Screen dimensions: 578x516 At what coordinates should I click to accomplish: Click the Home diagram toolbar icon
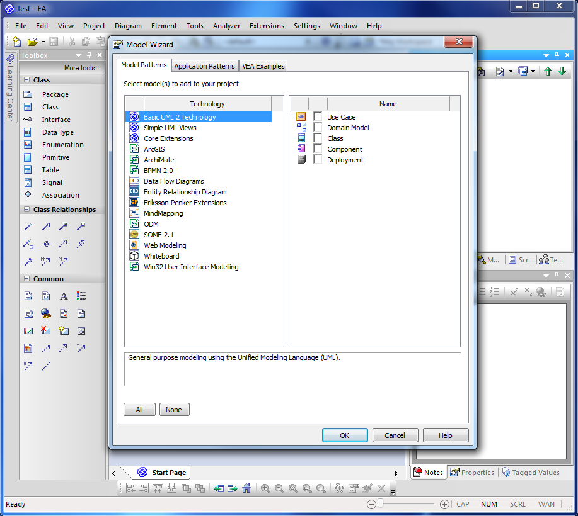[x=246, y=488]
